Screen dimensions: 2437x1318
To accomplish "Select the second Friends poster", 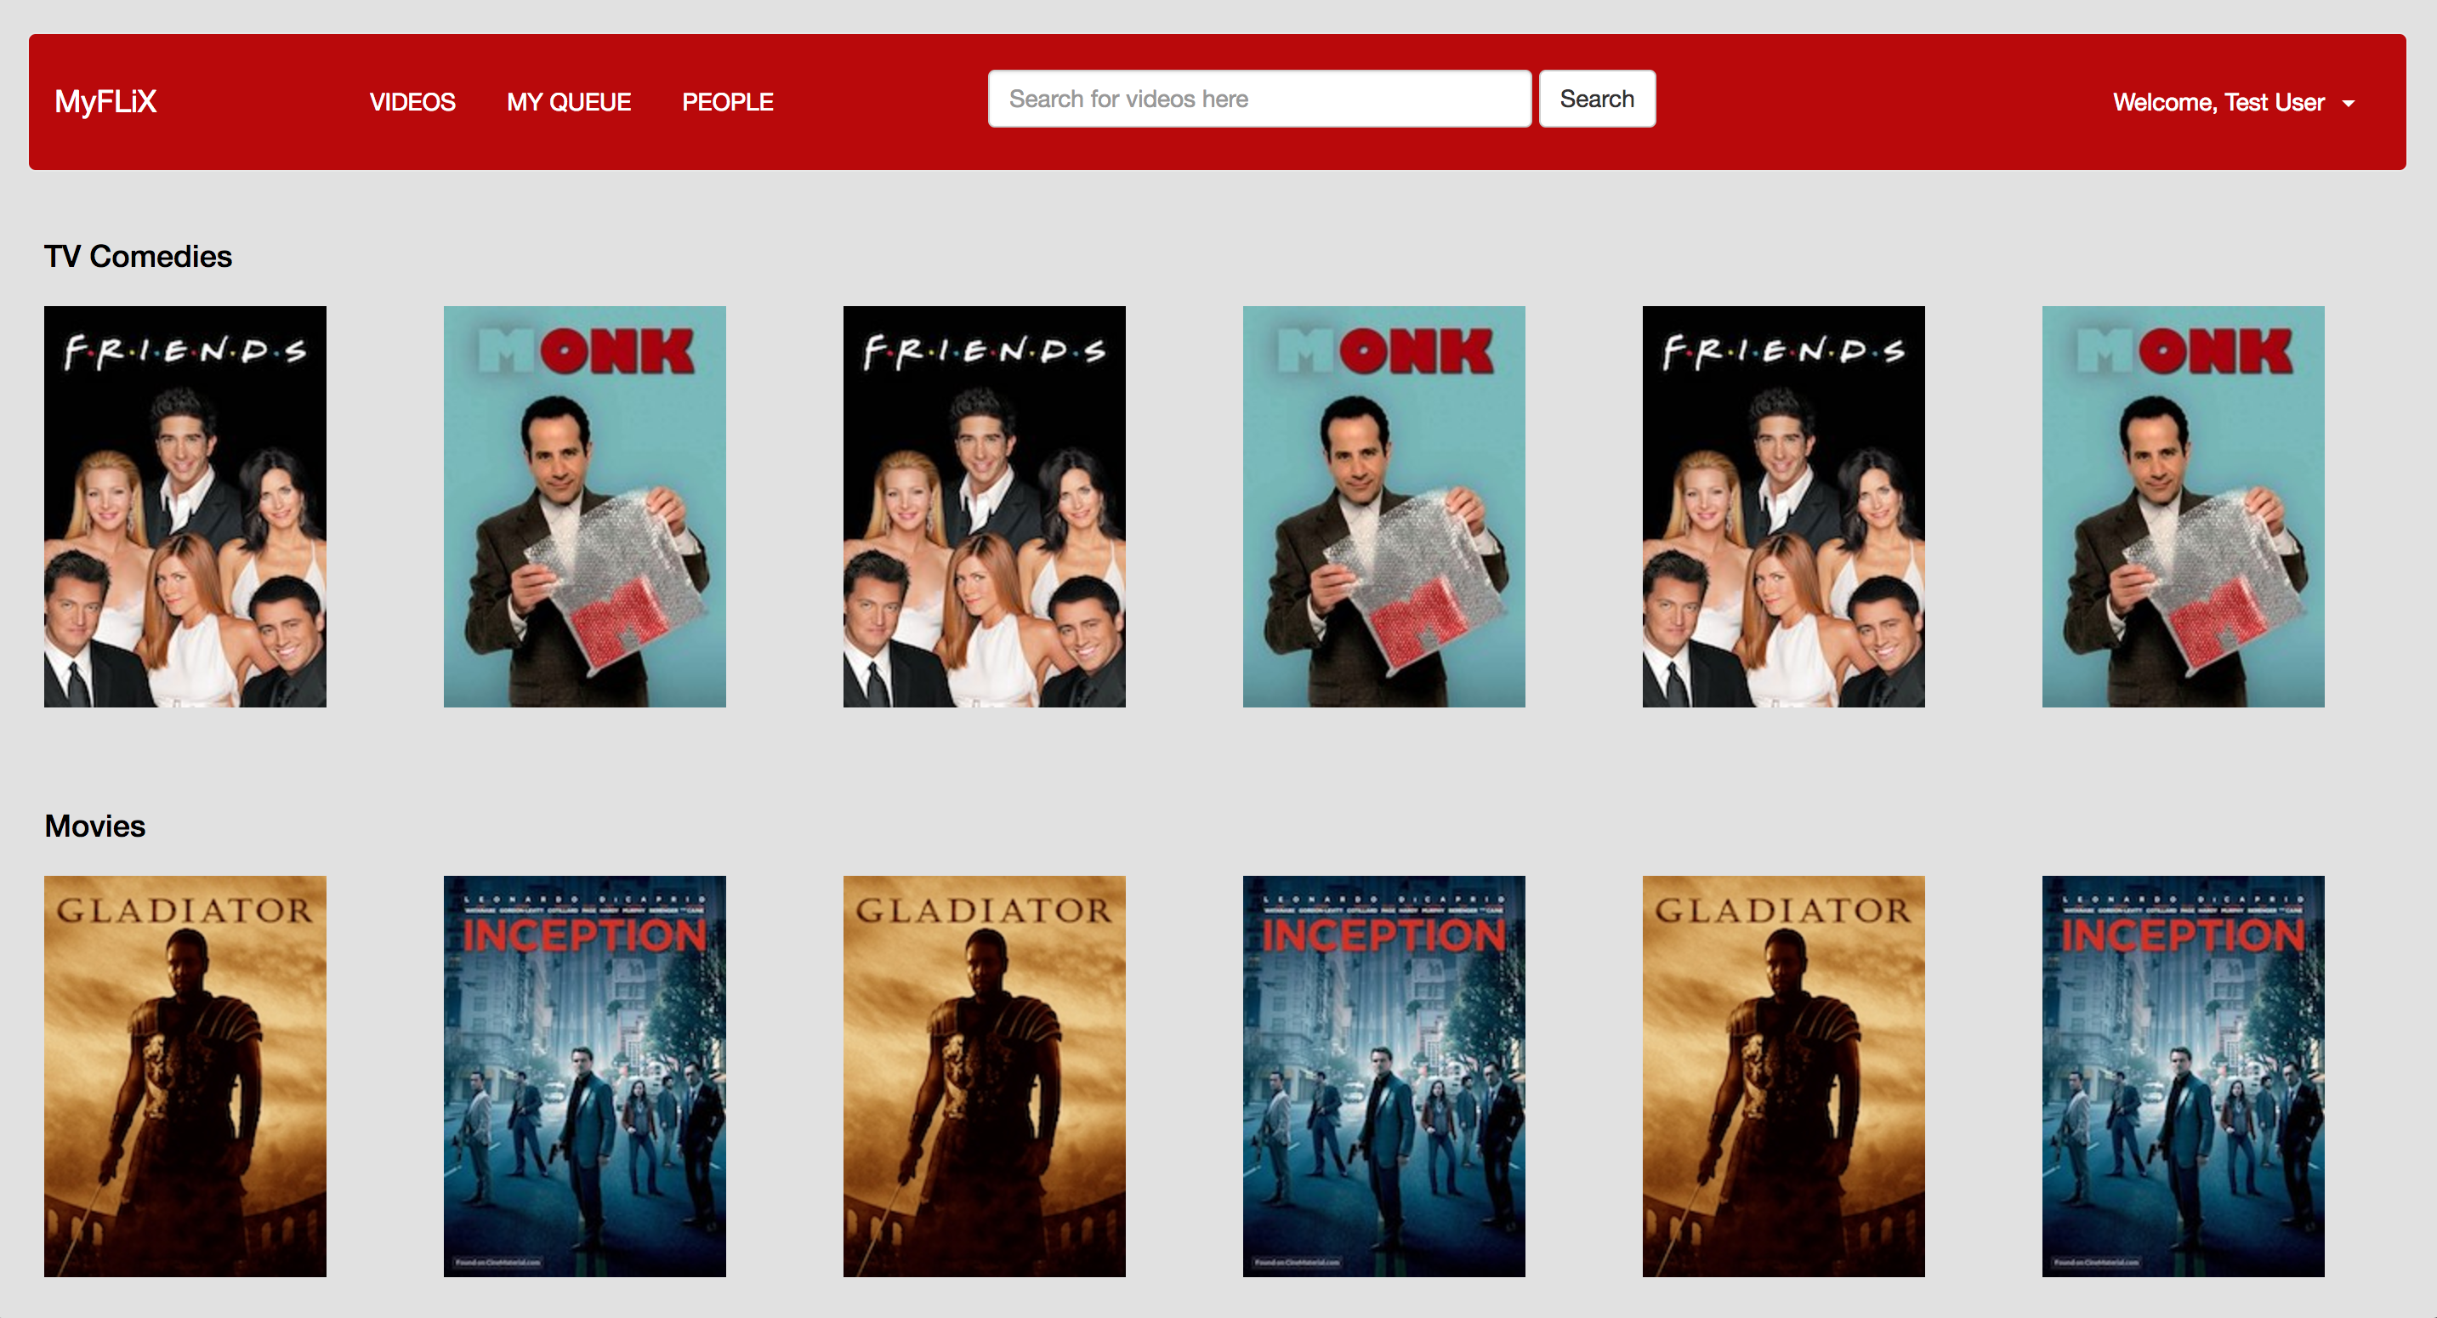I will pos(984,506).
